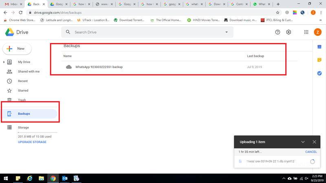Open Drive settings gear
This screenshot has height=183, width=326.
[x=289, y=32]
